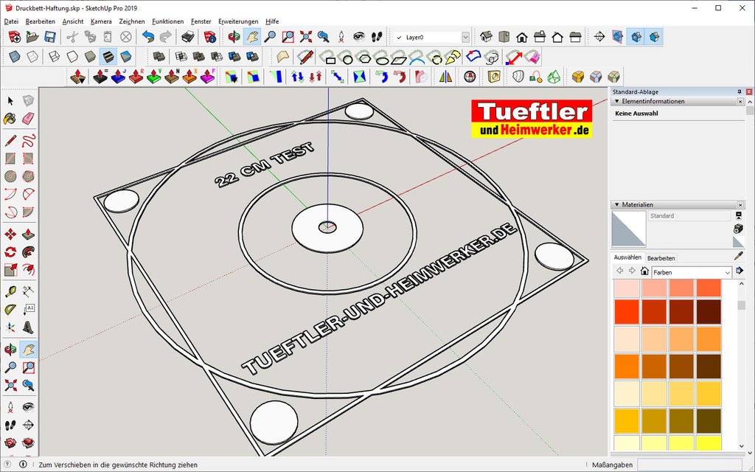Click the materials home (in model) button
The width and height of the screenshot is (755, 472).
click(644, 271)
